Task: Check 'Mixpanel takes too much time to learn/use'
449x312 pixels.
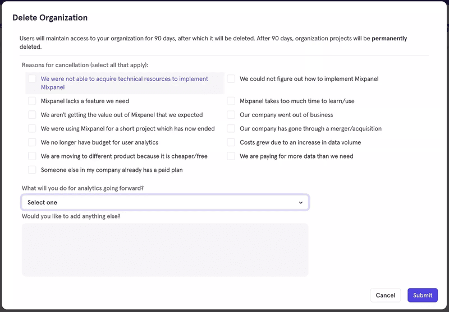Action: [x=231, y=101]
